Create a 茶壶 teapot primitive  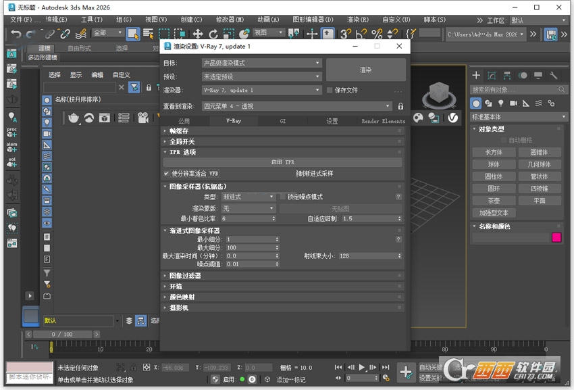click(x=494, y=201)
